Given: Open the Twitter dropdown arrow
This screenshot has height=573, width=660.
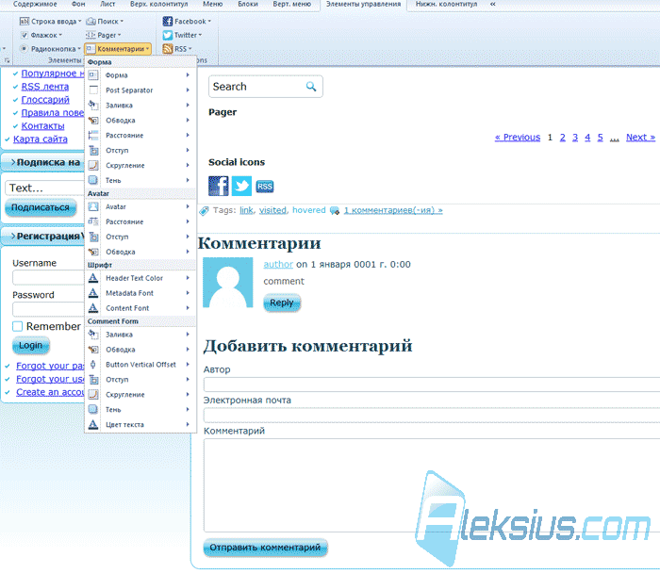Looking at the screenshot, I should click(200, 35).
